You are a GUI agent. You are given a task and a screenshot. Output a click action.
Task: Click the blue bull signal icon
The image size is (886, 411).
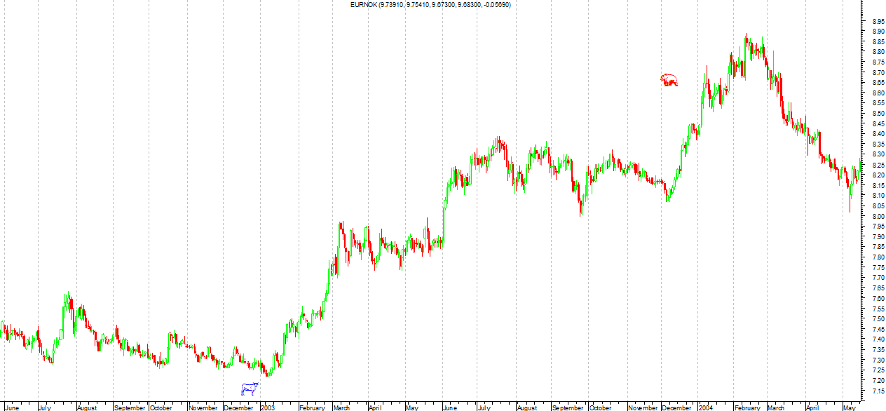250,389
